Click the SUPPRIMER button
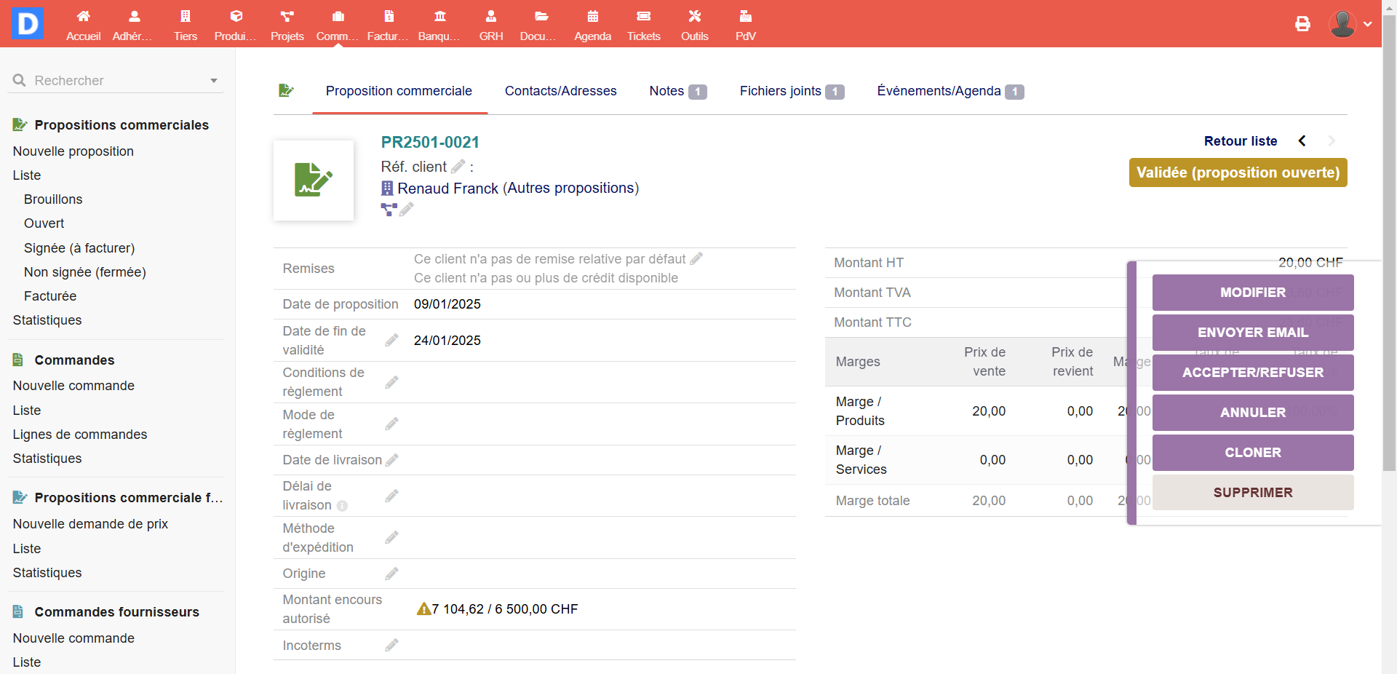Viewport: 1397px width, 674px height. click(1252, 493)
